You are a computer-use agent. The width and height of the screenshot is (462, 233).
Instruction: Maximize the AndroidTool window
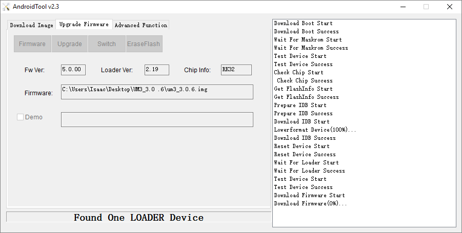(x=426, y=7)
